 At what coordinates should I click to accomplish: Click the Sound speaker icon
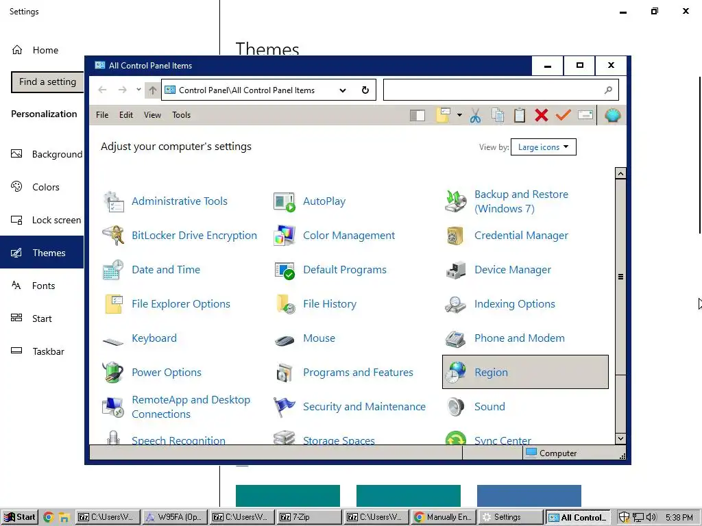pyautogui.click(x=456, y=407)
